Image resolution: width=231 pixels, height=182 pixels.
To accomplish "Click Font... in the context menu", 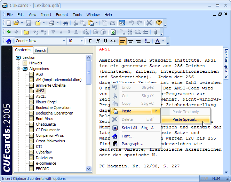I will click(x=128, y=136).
